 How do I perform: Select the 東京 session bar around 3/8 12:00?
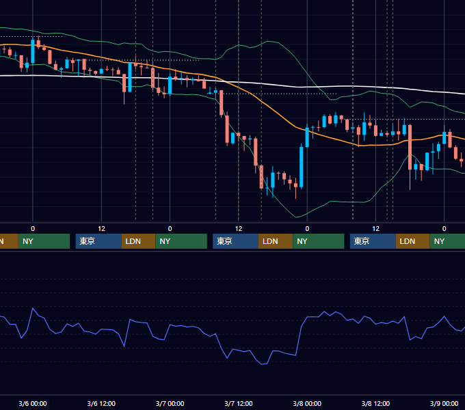[373, 241]
